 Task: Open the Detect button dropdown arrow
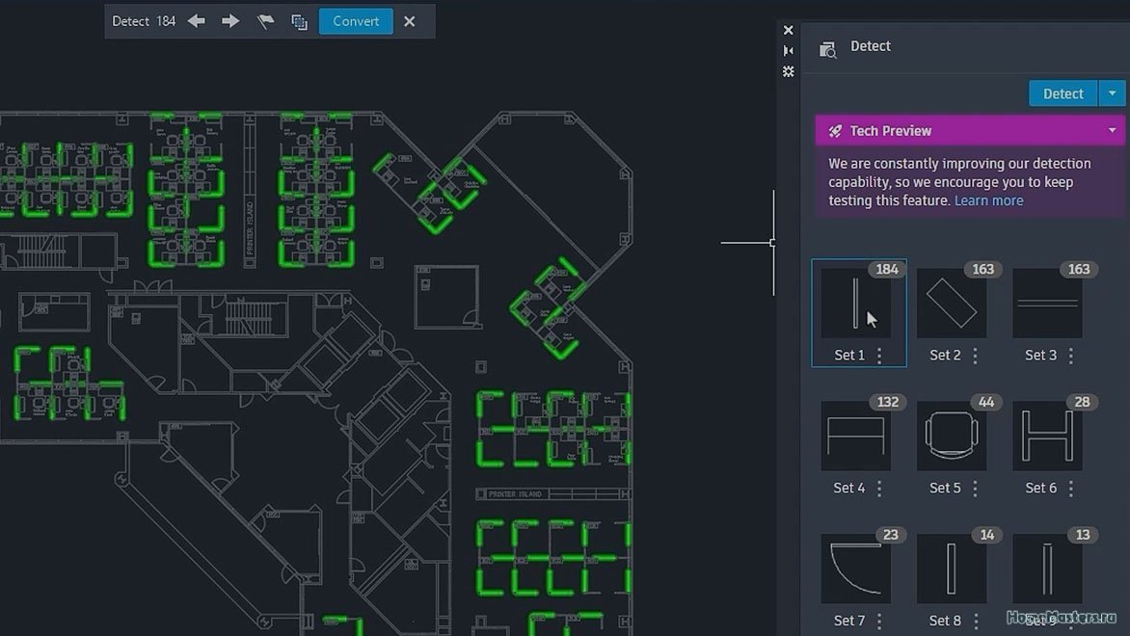(x=1112, y=93)
